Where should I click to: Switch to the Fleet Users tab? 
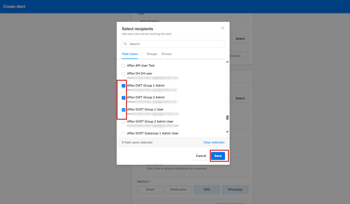click(130, 54)
